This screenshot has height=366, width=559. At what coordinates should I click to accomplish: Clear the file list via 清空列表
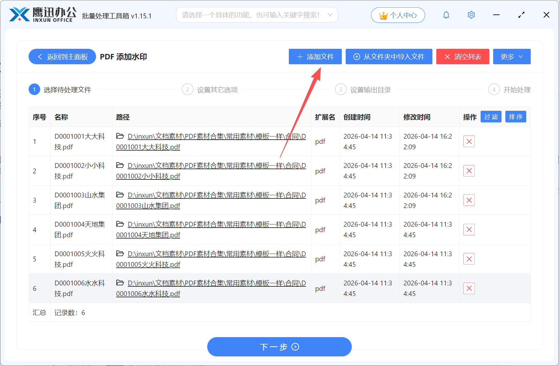(463, 57)
